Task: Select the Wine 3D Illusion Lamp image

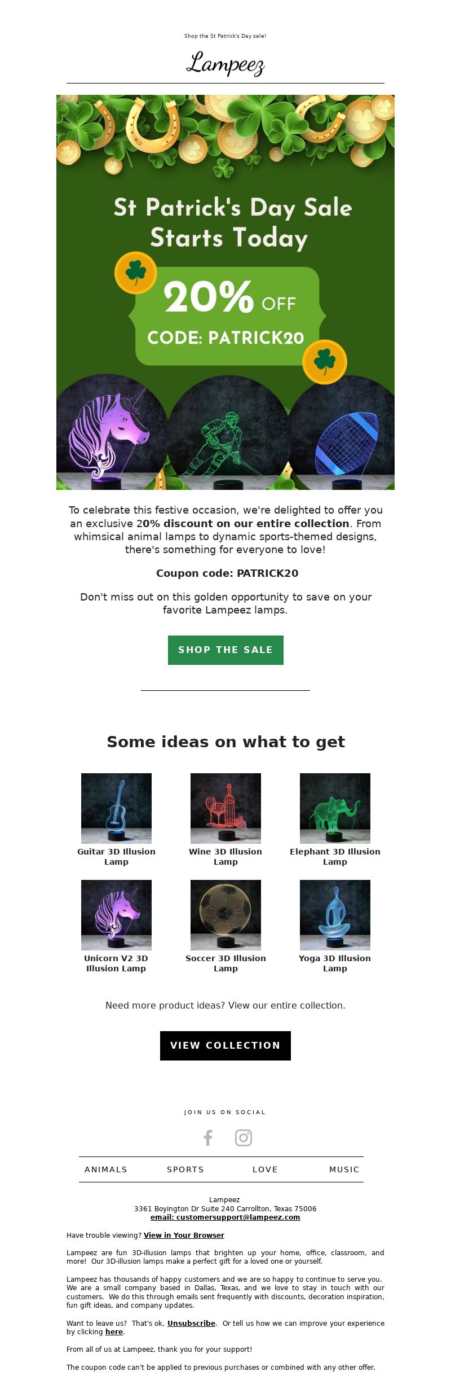Action: (x=225, y=808)
